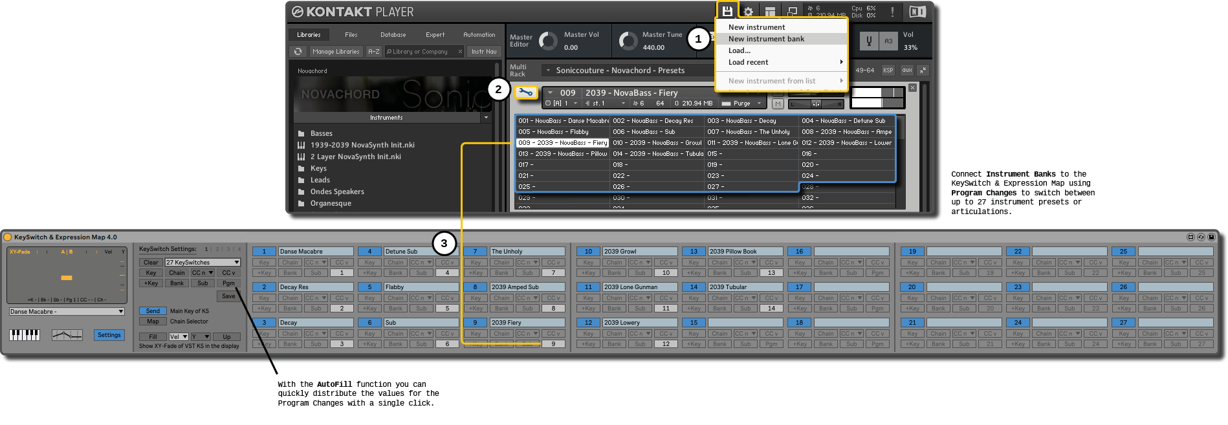Click the tuning fork reference tone icon
Viewport: 1228px width, 425px height.
869,41
